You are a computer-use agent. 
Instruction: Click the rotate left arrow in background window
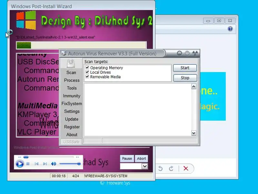pyautogui.click(x=160, y=168)
